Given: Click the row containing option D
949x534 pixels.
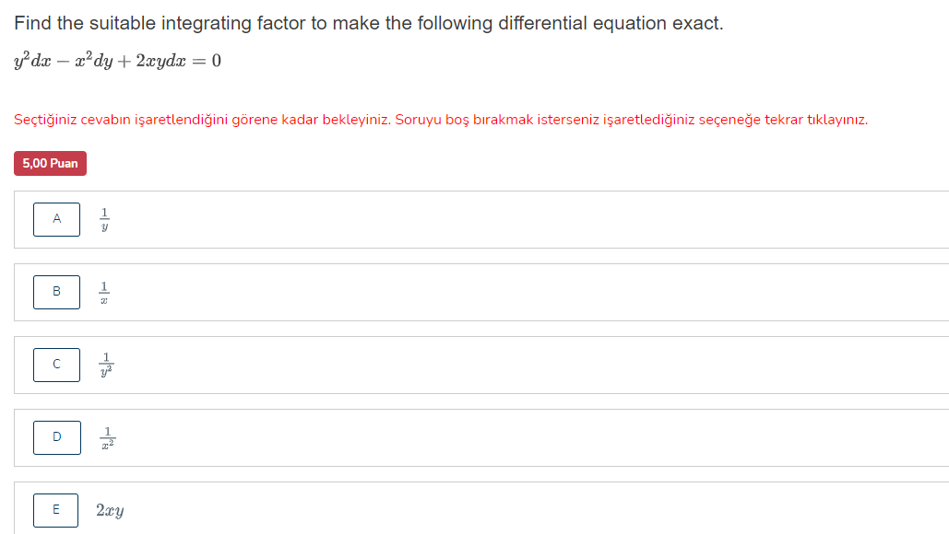Looking at the screenshot, I should pos(461,437).
